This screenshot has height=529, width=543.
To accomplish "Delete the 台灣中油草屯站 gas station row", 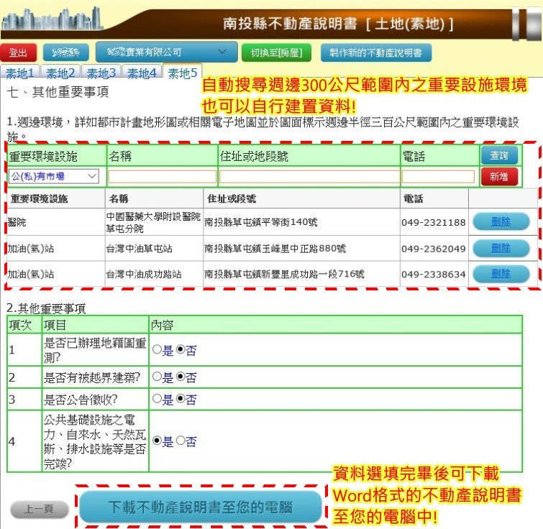I will [x=501, y=249].
